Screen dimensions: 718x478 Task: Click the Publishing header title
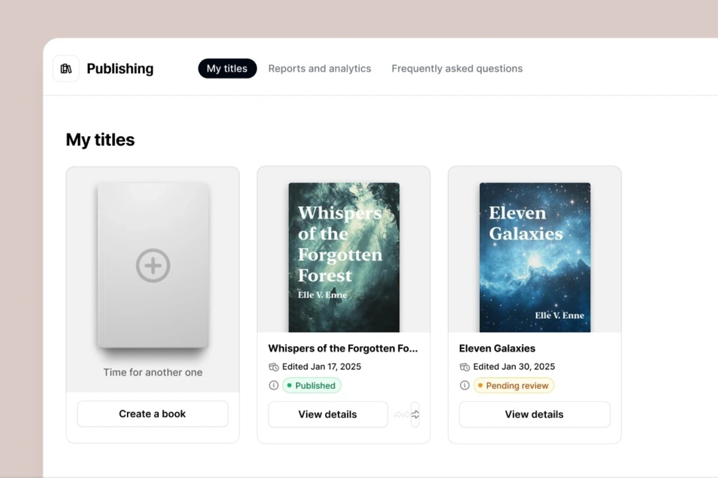(120, 69)
